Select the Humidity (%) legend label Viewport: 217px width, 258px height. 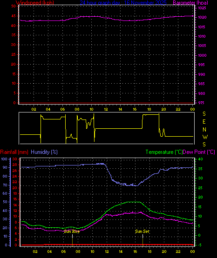(44, 152)
